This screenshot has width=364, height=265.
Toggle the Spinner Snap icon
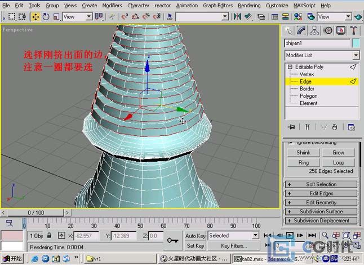point(157,17)
